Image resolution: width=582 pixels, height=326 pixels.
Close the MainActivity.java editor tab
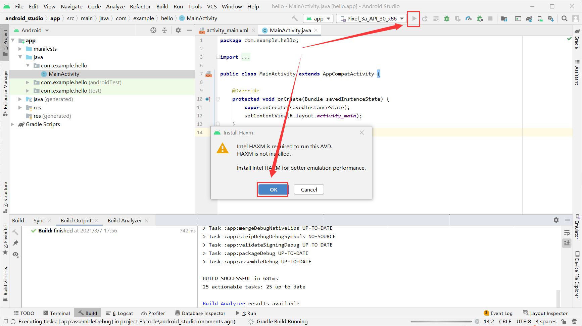(x=316, y=30)
